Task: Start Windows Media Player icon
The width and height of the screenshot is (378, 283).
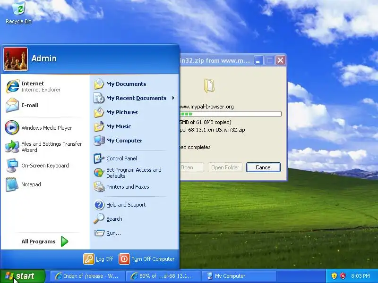Action: (12, 127)
